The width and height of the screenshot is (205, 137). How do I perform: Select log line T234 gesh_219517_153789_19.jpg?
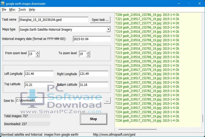[147, 112]
